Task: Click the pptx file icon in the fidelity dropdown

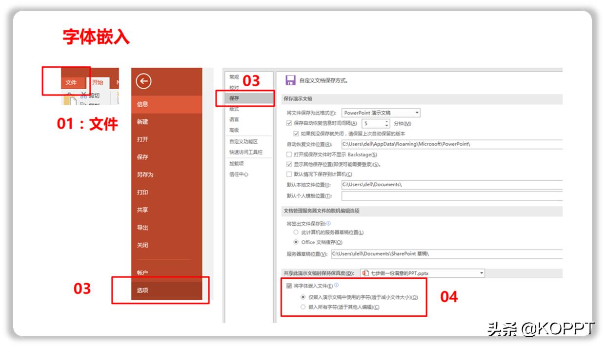Action: click(x=364, y=273)
